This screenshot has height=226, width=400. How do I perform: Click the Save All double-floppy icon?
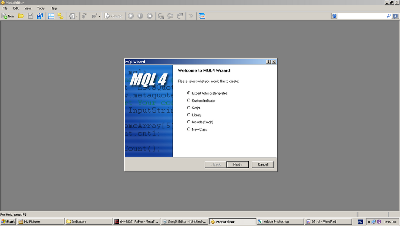click(40, 16)
